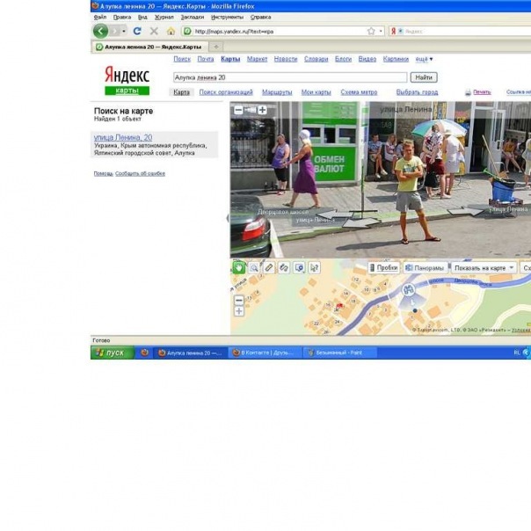The height and width of the screenshot is (531, 531).
Task: Zoom out the map with minus button
Action: click(239, 300)
